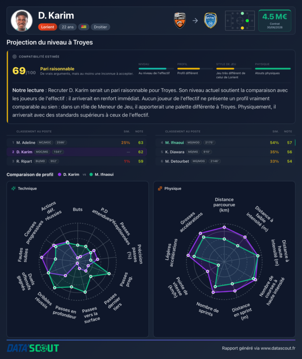This screenshot has width=302, height=359.
Task: Click the Niveau progress bar
Action: click(x=156, y=69)
